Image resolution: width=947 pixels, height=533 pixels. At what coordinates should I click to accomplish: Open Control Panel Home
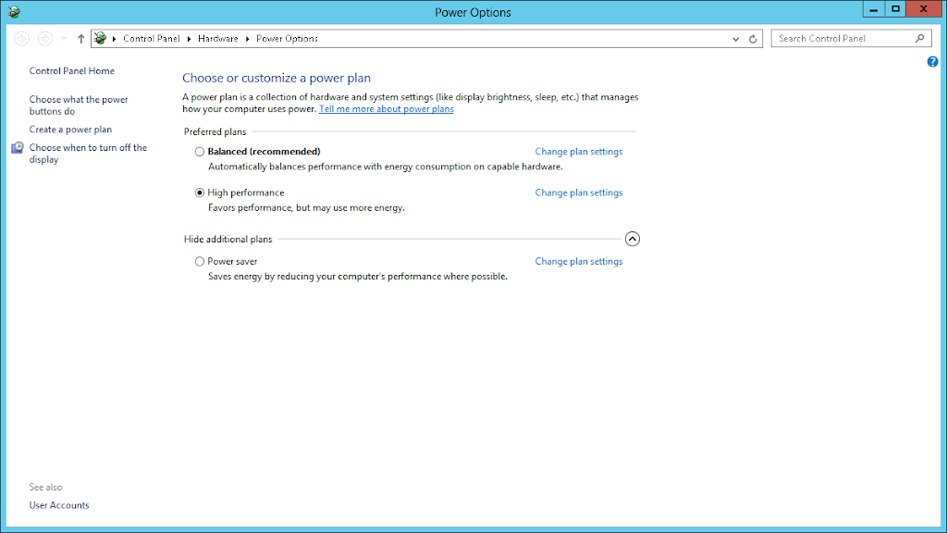72,70
